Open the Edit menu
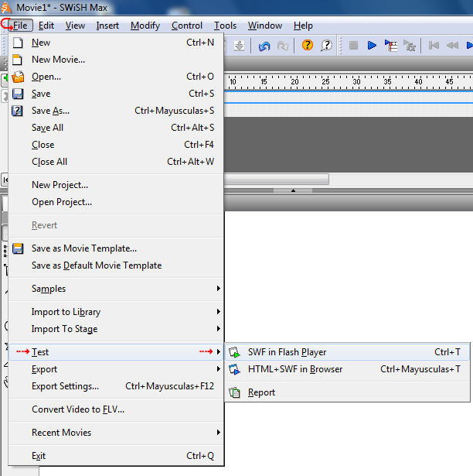473x476 pixels. 46,26
